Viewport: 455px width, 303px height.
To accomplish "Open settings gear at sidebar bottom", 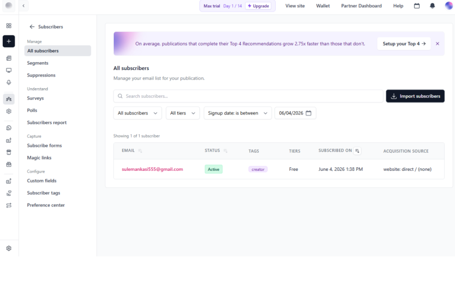I will click(9, 248).
